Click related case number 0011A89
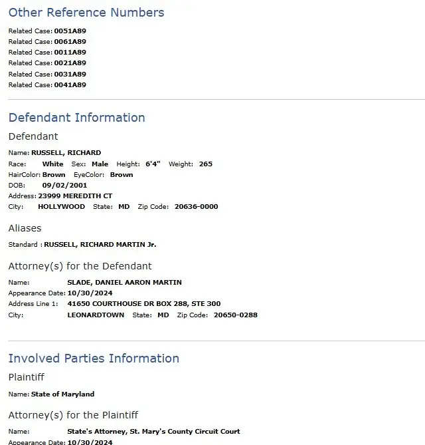 70,53
